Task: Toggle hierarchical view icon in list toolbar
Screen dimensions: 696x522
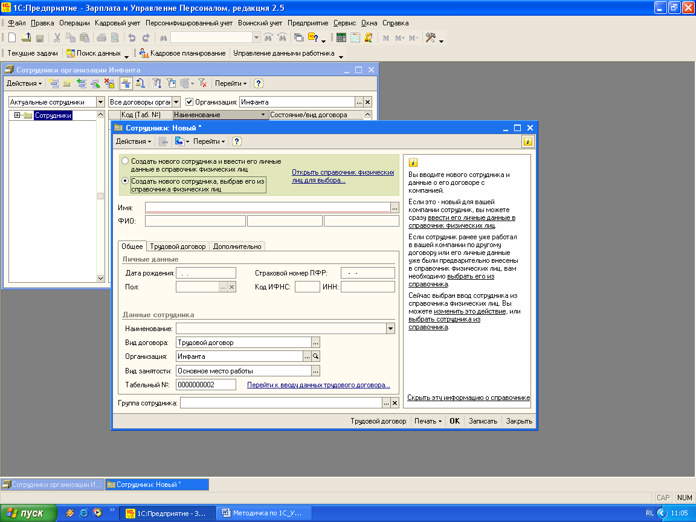Action: [x=126, y=83]
